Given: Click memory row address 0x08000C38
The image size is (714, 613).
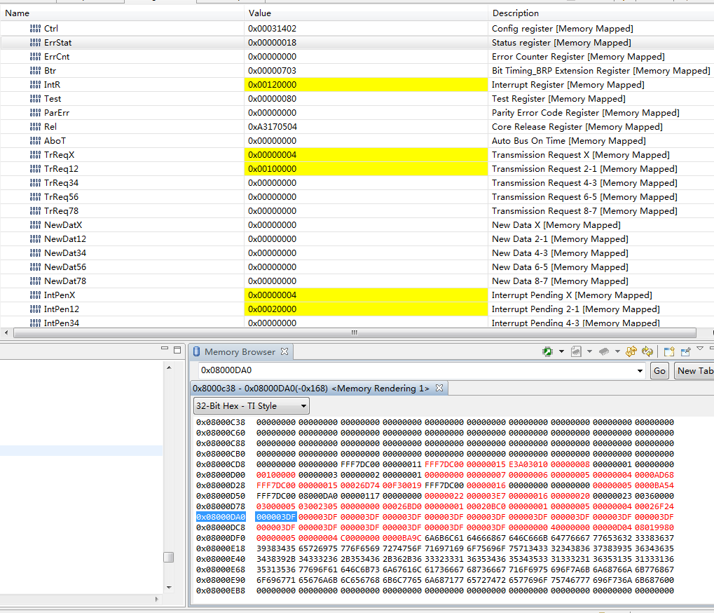Looking at the screenshot, I should pyautogui.click(x=221, y=422).
